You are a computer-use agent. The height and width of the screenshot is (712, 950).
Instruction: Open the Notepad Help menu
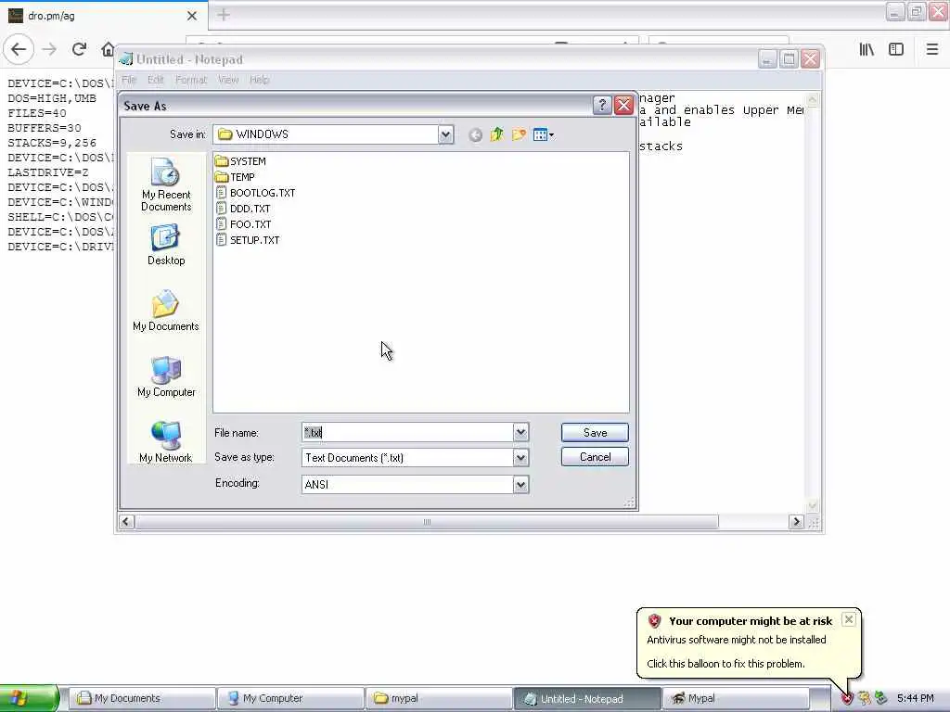point(259,80)
